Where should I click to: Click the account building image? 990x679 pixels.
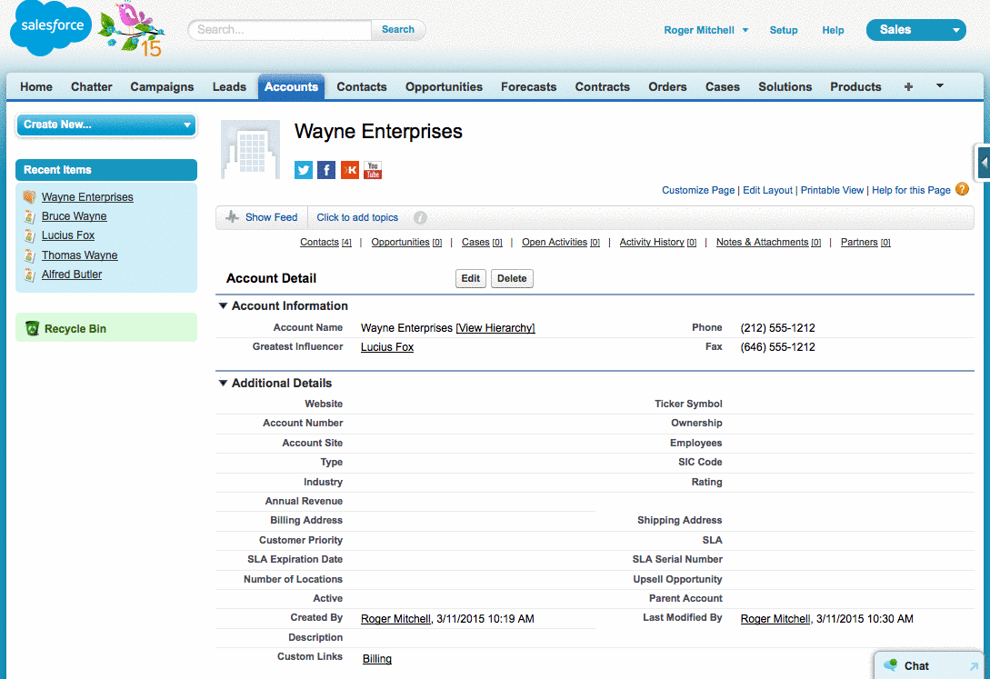point(250,150)
